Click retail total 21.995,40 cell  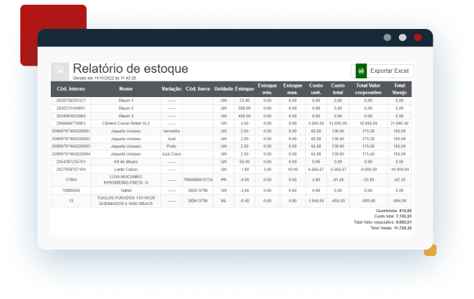point(400,124)
